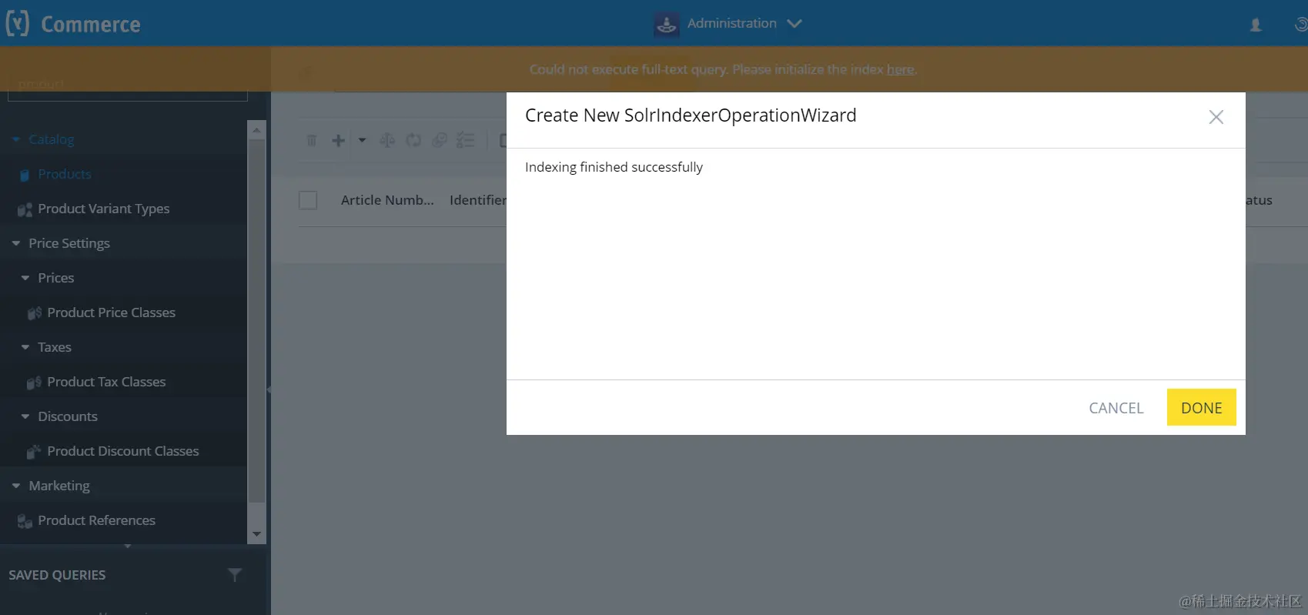
Task: Sort by the Identifier column header
Action: click(477, 200)
